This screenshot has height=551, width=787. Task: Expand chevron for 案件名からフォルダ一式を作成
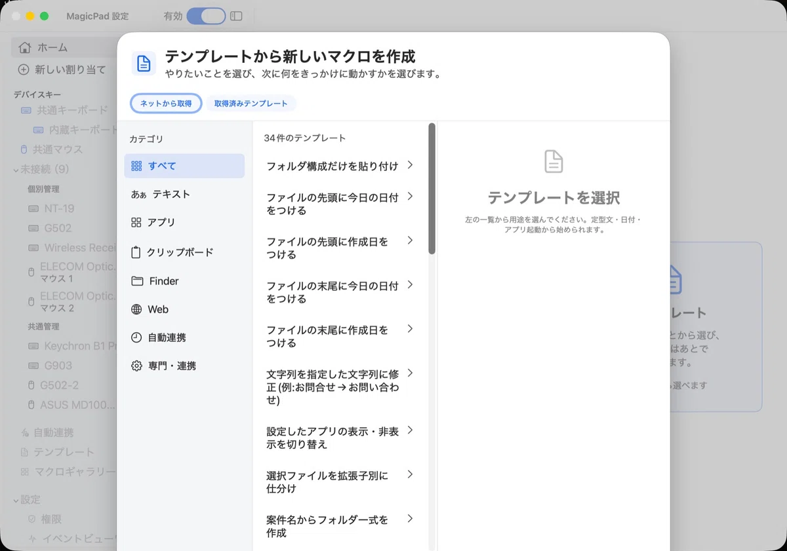pos(410,518)
